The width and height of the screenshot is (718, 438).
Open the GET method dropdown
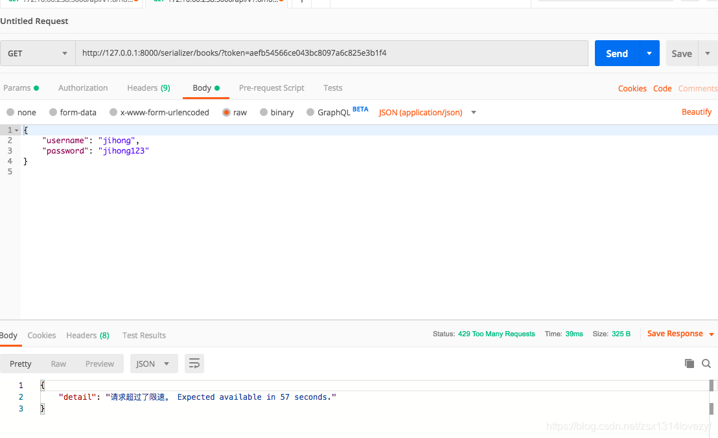pyautogui.click(x=38, y=53)
